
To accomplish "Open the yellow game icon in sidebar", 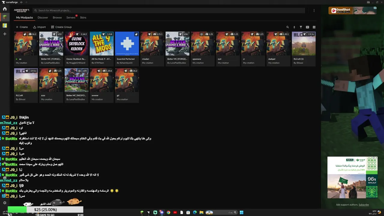I will [5, 25].
